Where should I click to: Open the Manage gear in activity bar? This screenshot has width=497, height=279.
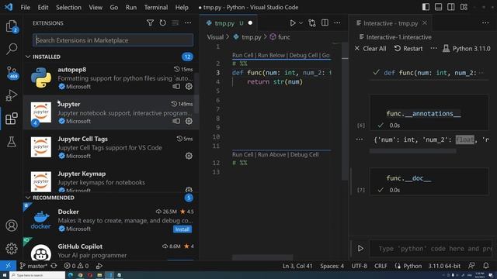[x=12, y=248]
